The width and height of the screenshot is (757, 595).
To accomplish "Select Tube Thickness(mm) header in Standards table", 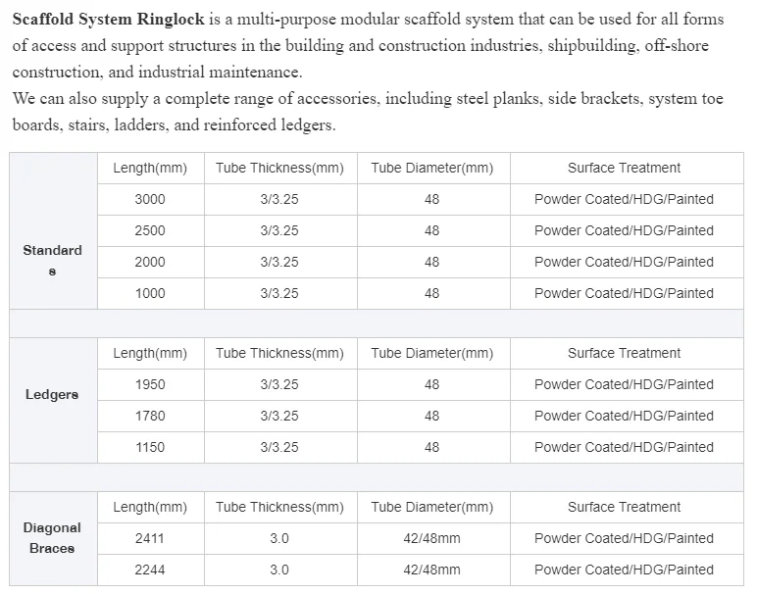I will coord(280,168).
